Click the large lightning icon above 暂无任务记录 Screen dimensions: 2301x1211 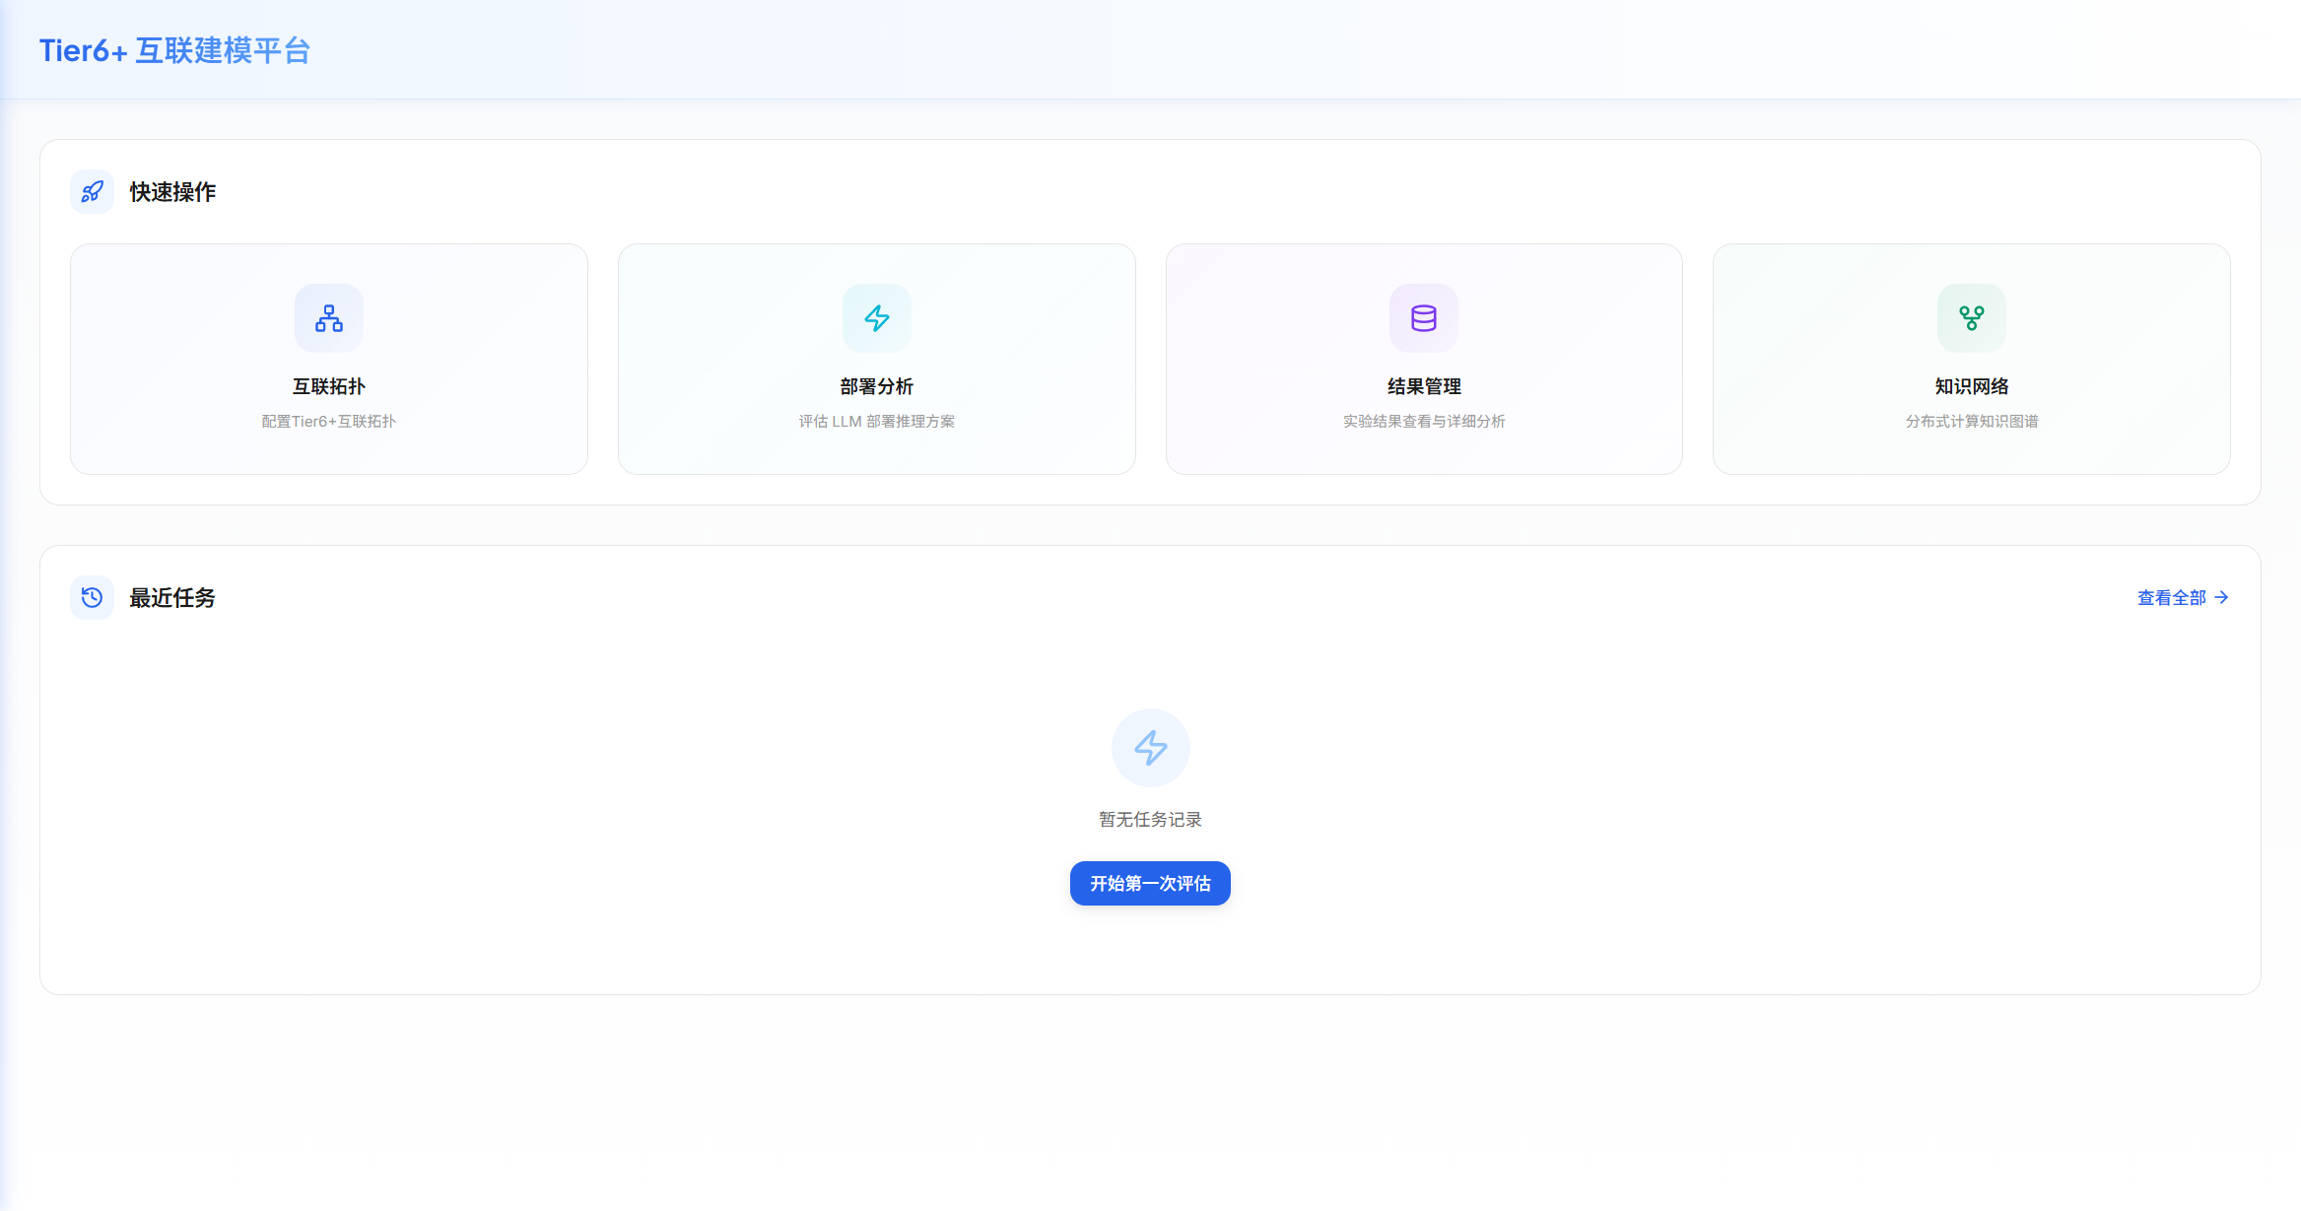[x=1150, y=748]
